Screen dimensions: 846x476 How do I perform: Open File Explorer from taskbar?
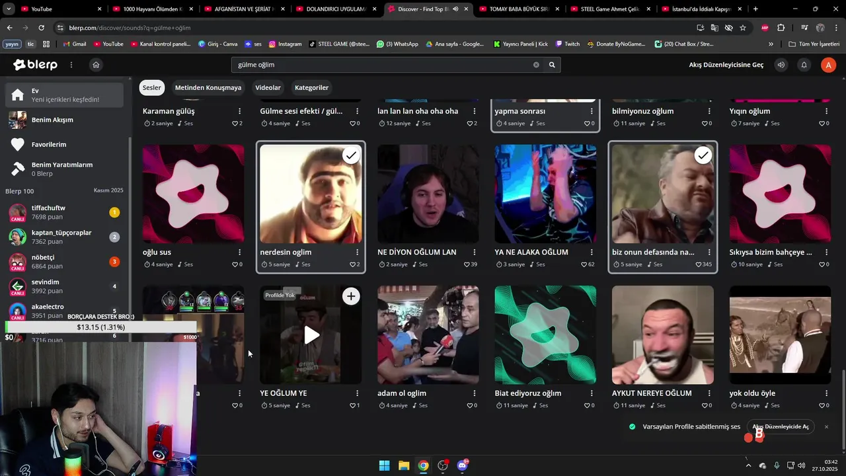pyautogui.click(x=404, y=465)
